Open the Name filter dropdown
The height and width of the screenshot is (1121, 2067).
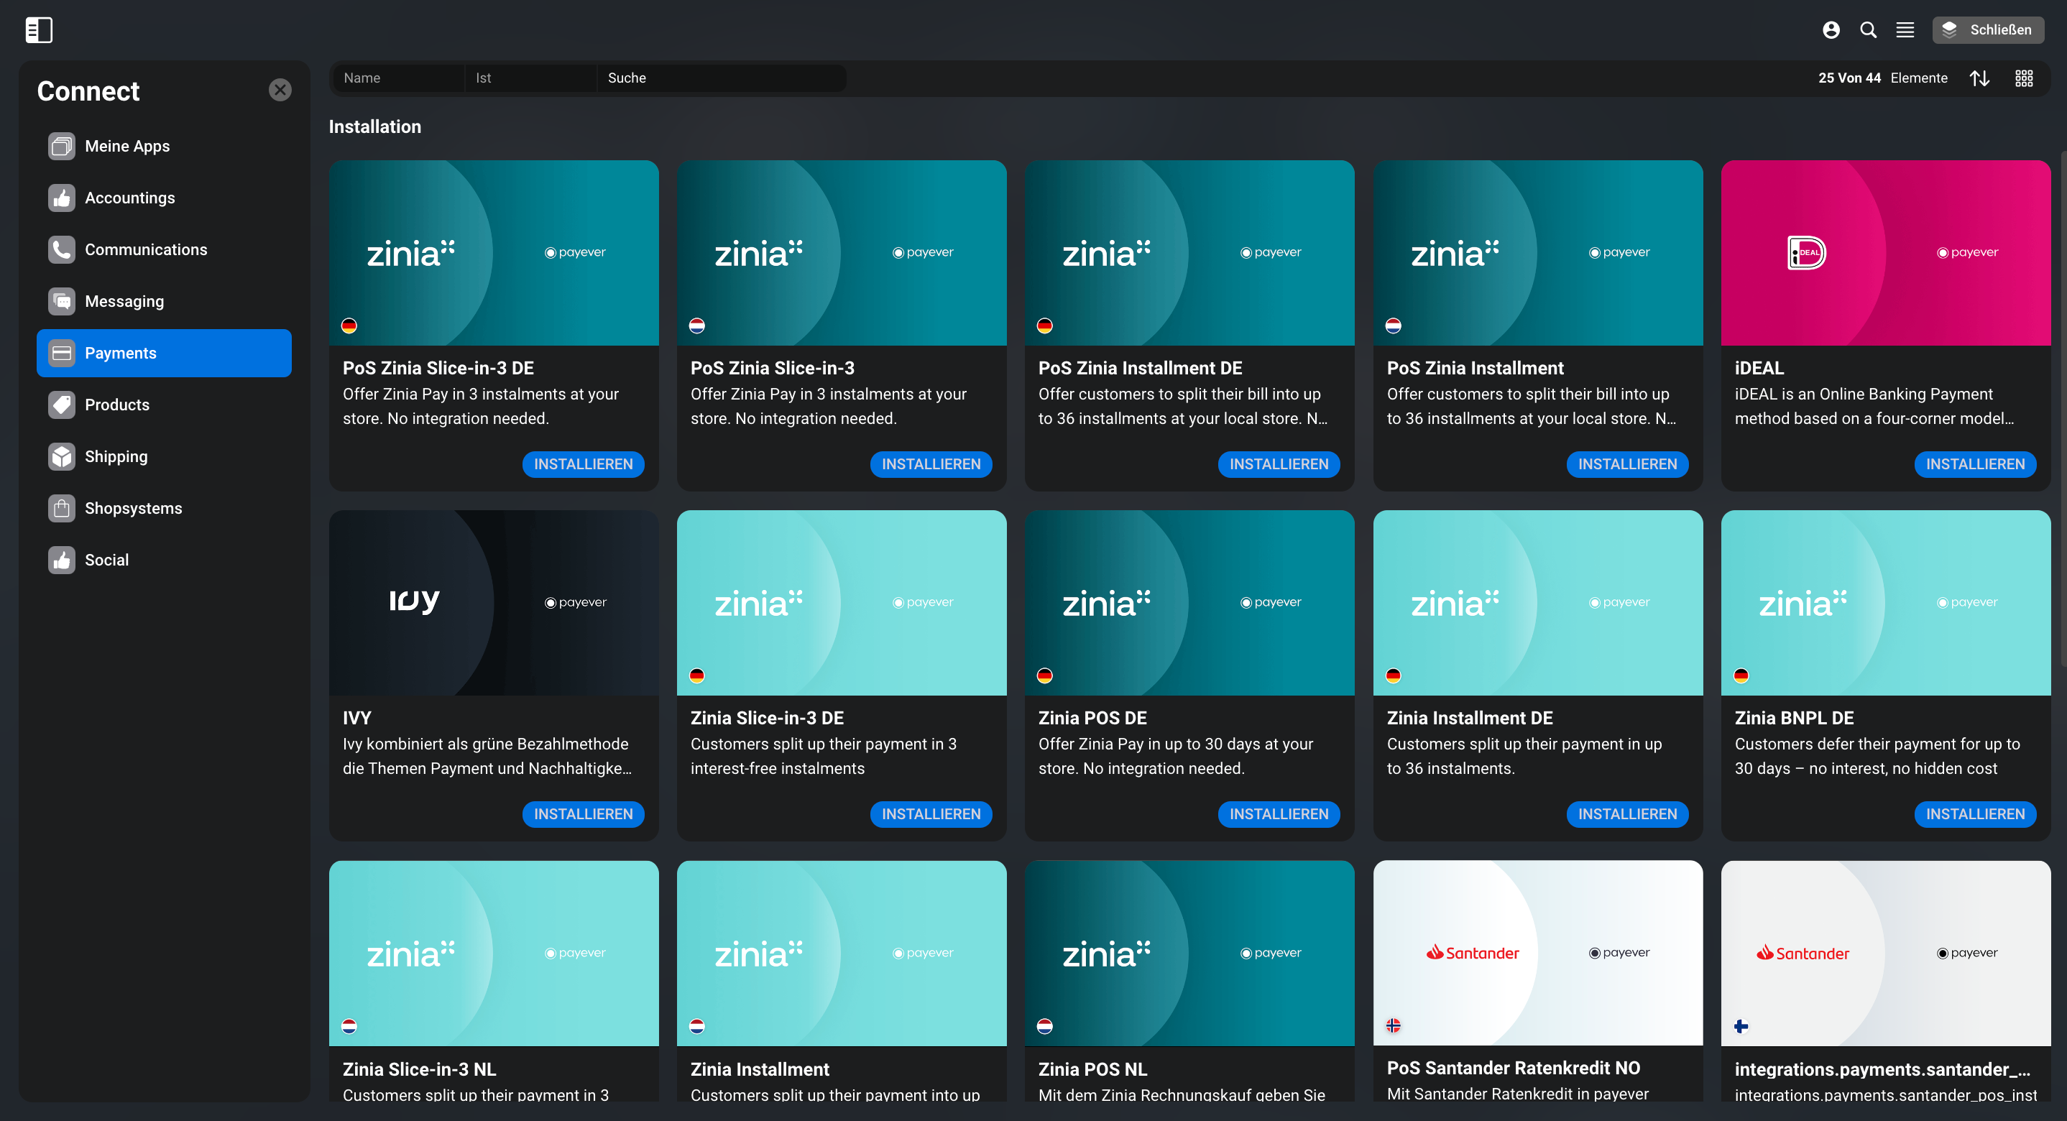point(399,78)
